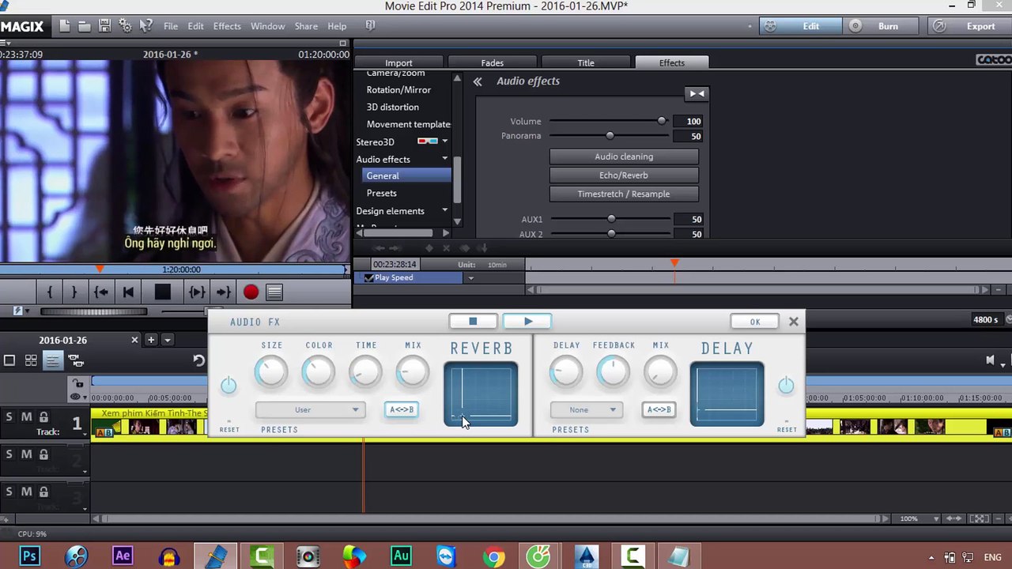Click the Reverb A<->B compare button
This screenshot has height=569, width=1012.
tap(402, 409)
